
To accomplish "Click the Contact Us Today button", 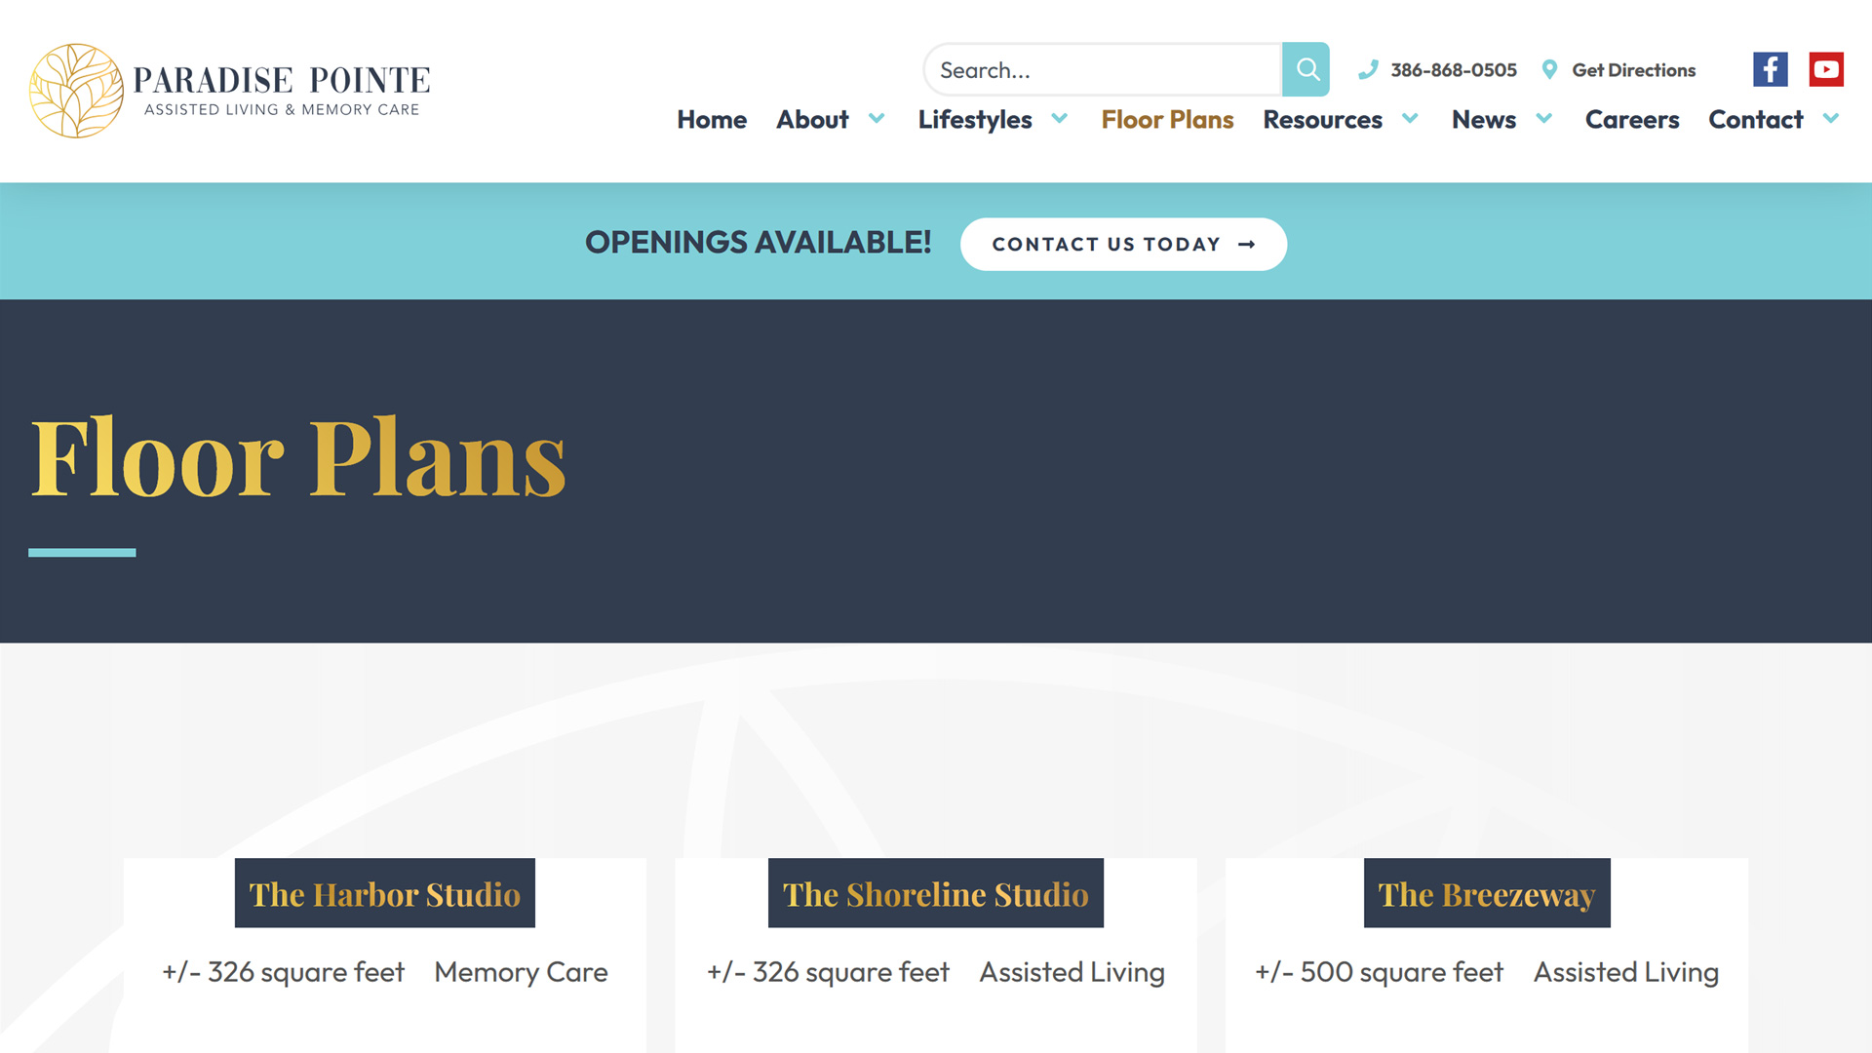I will [x=1105, y=244].
